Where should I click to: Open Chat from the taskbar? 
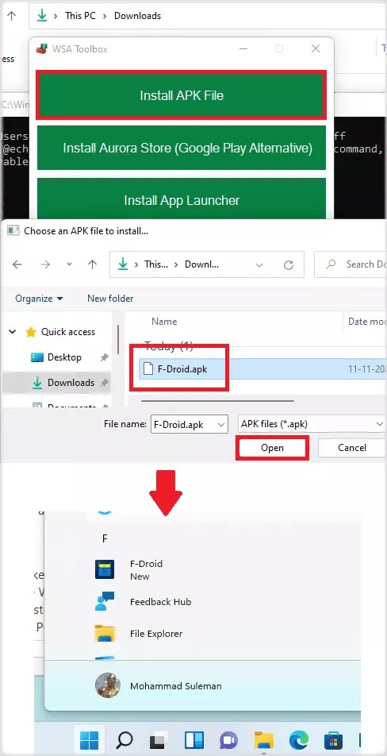click(x=228, y=739)
